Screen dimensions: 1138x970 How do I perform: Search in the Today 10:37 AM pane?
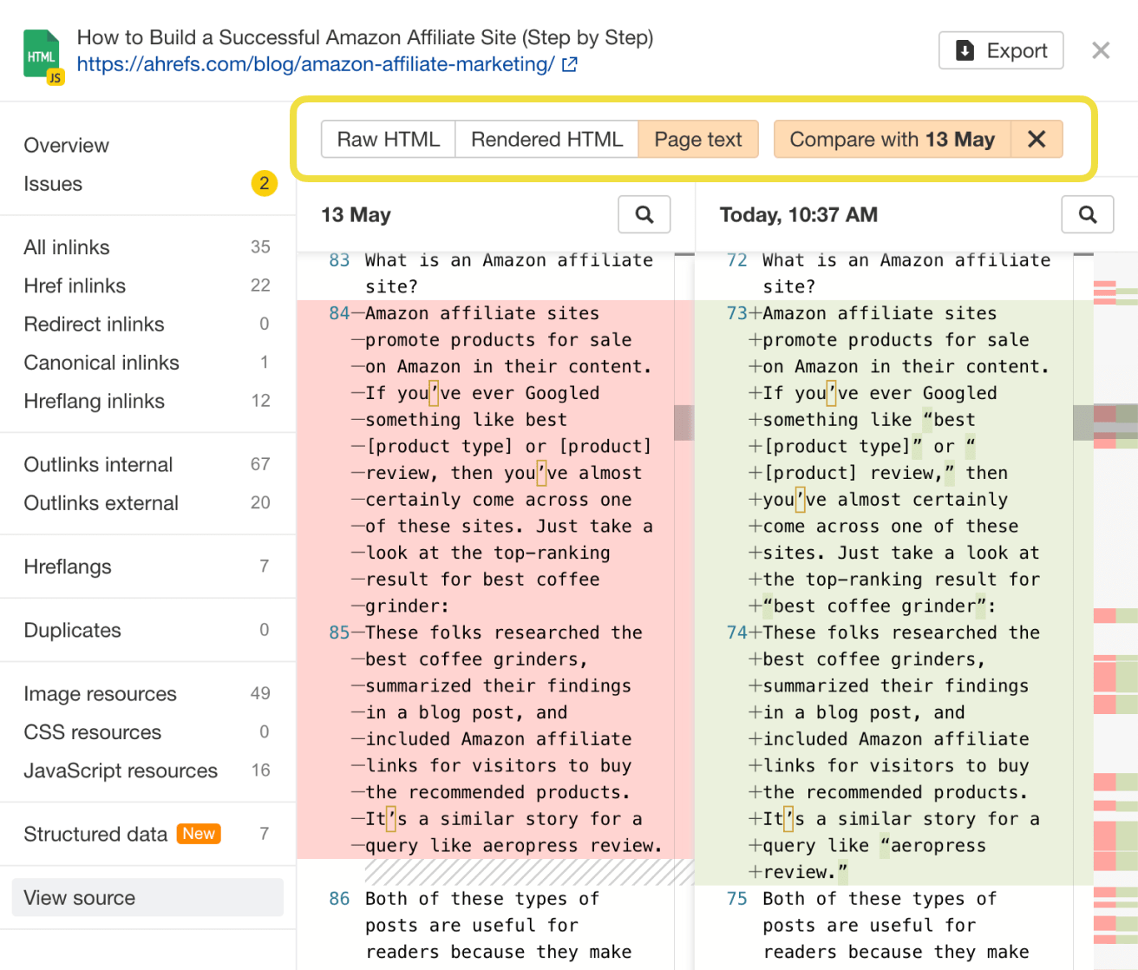(x=1088, y=214)
